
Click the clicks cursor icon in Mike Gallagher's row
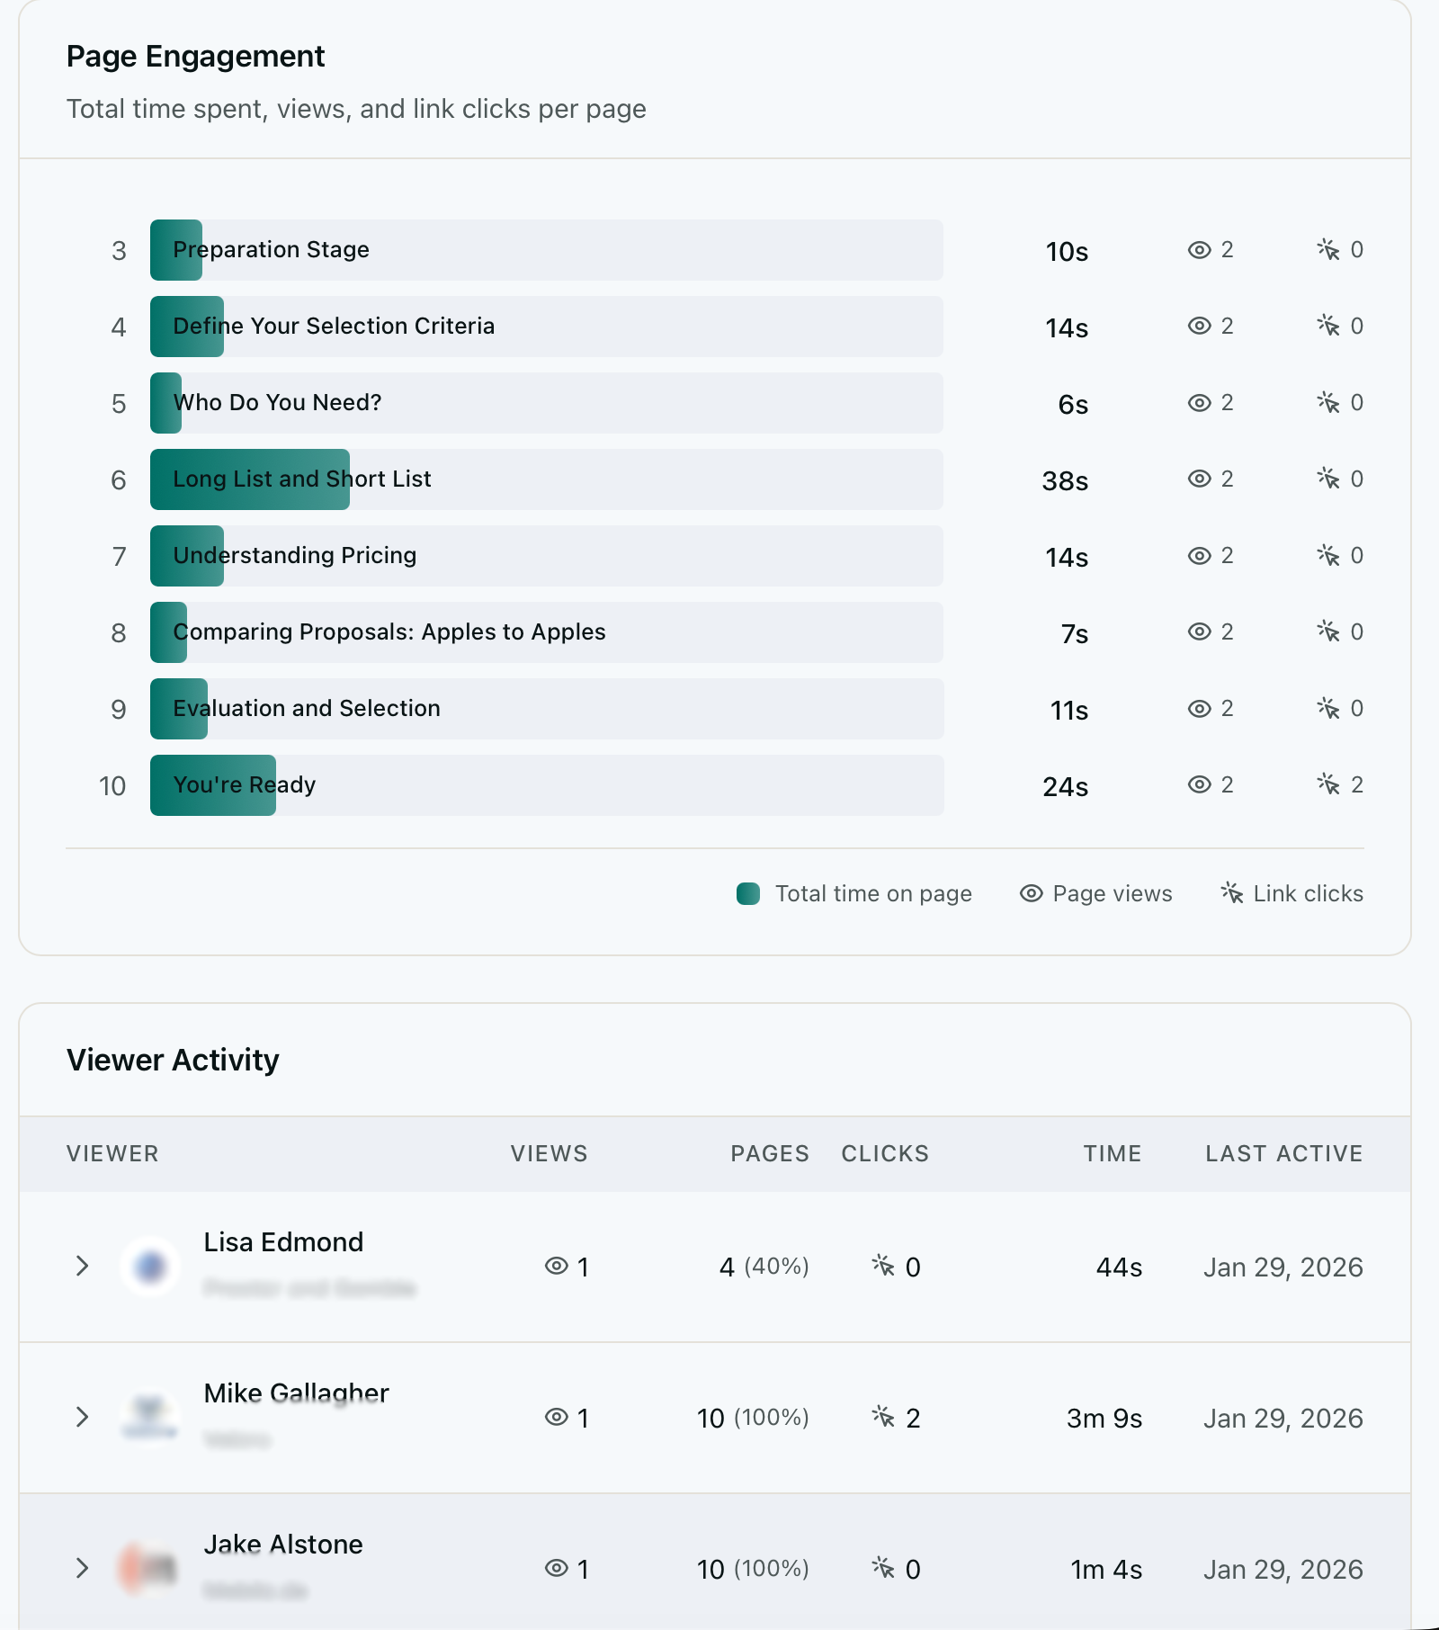tap(884, 1417)
